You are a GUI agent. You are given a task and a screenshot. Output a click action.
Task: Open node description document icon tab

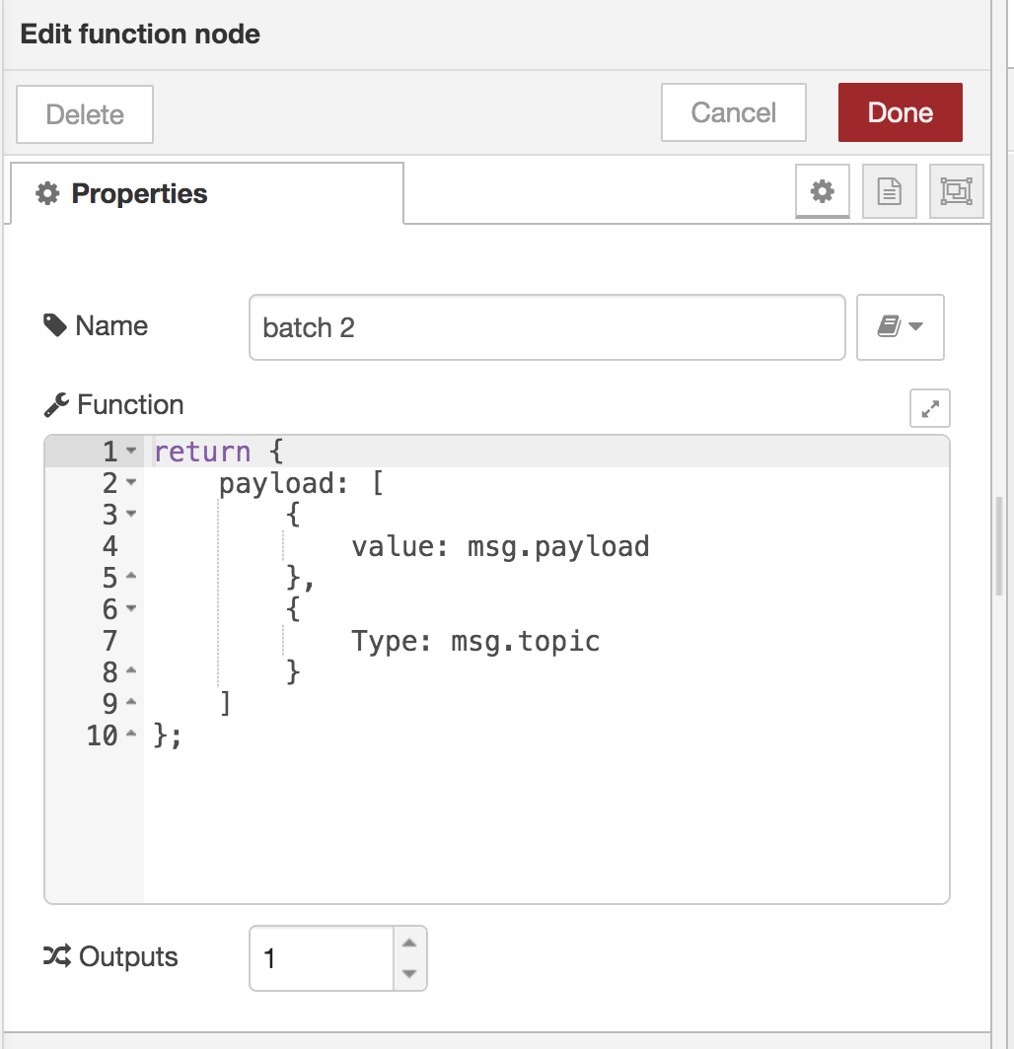coord(889,191)
